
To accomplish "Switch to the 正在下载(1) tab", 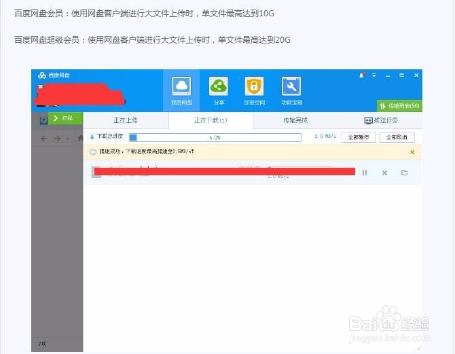I will (x=211, y=120).
